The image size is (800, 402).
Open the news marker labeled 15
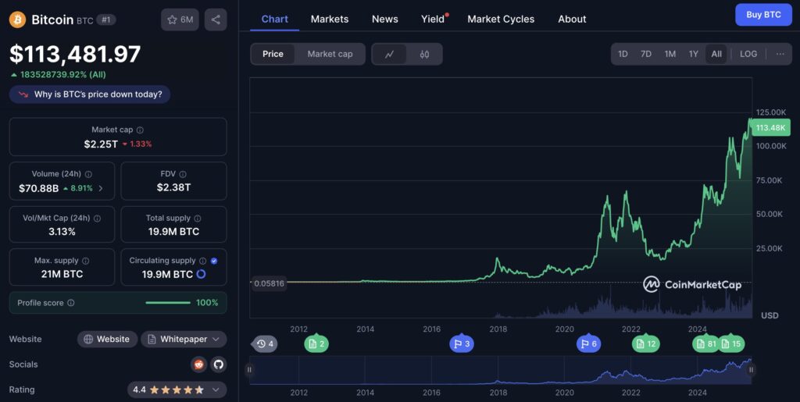coord(731,344)
